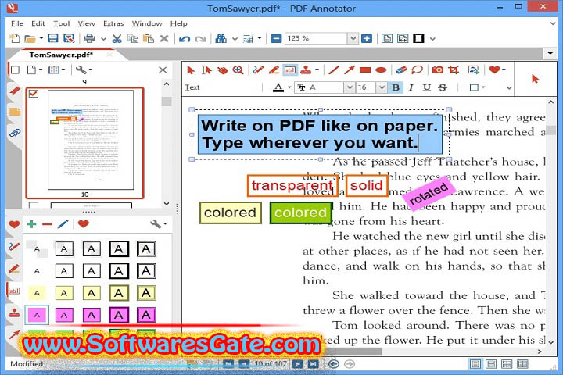Open the File menu
This screenshot has width=563, height=375.
pos(17,23)
